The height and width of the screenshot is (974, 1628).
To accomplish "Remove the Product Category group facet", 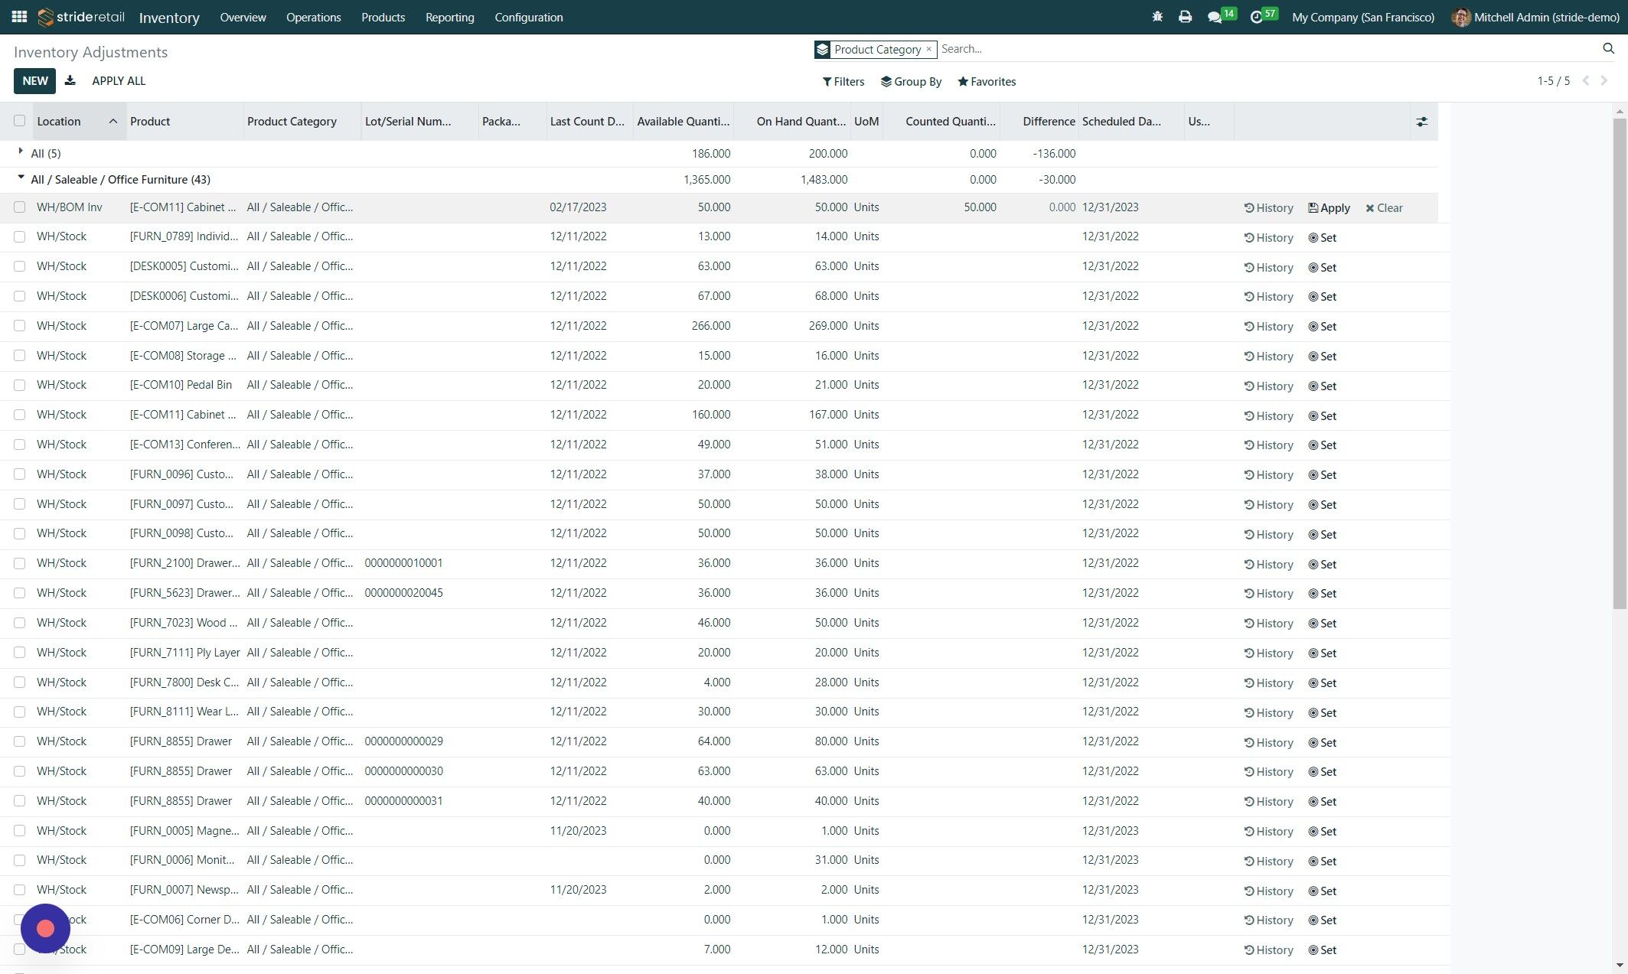I will coord(928,49).
